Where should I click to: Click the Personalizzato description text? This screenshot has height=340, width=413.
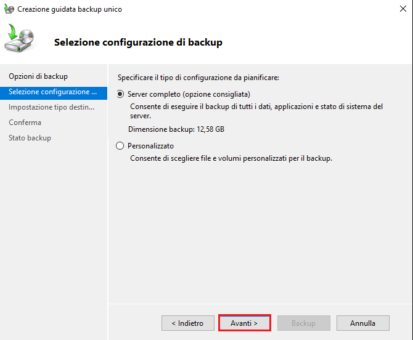point(231,158)
